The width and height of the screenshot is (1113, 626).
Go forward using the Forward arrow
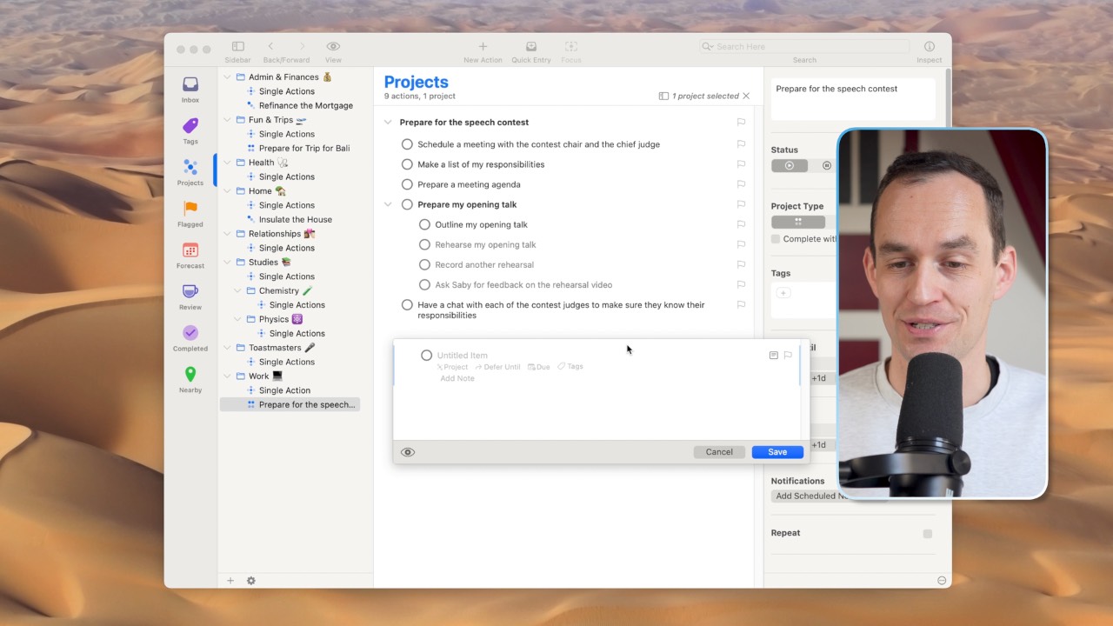click(x=303, y=46)
